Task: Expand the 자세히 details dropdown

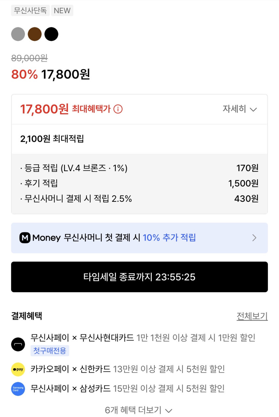Action: [240, 109]
